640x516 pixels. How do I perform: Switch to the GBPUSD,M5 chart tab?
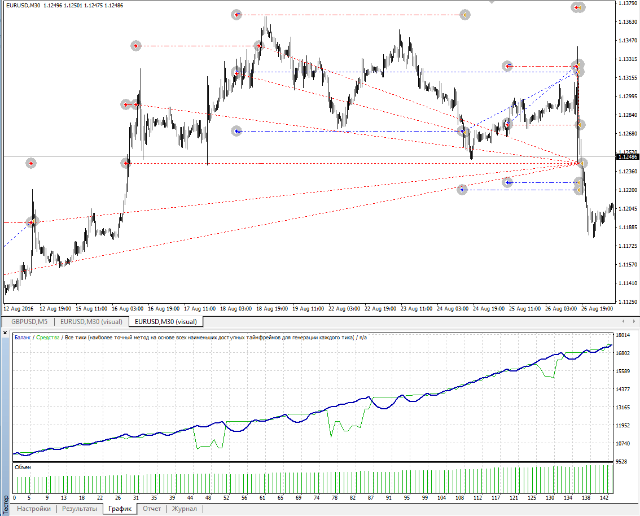pos(29,322)
